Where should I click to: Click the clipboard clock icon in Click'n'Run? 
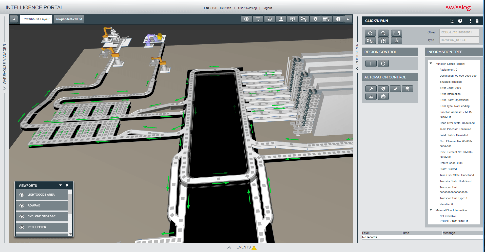pyautogui.click(x=396, y=41)
